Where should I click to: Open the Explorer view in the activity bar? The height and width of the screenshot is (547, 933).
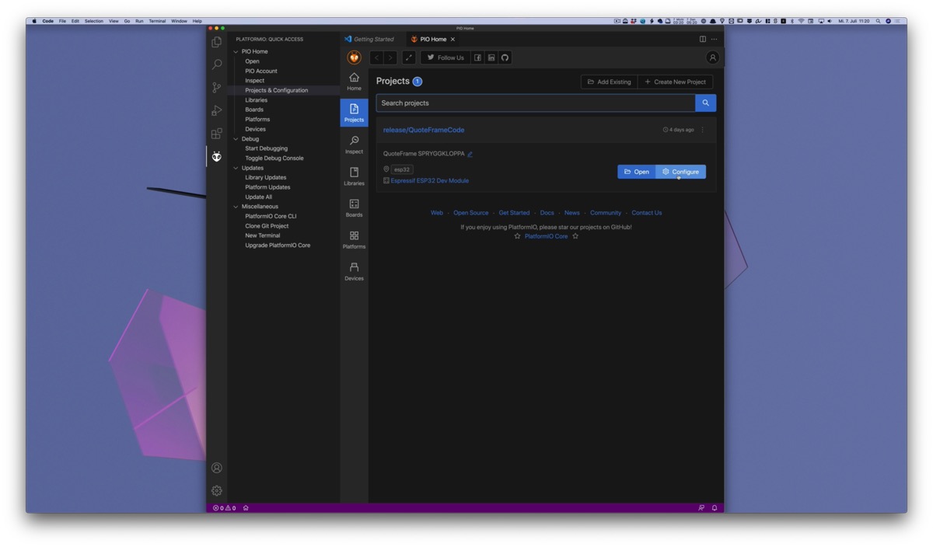[x=217, y=42]
